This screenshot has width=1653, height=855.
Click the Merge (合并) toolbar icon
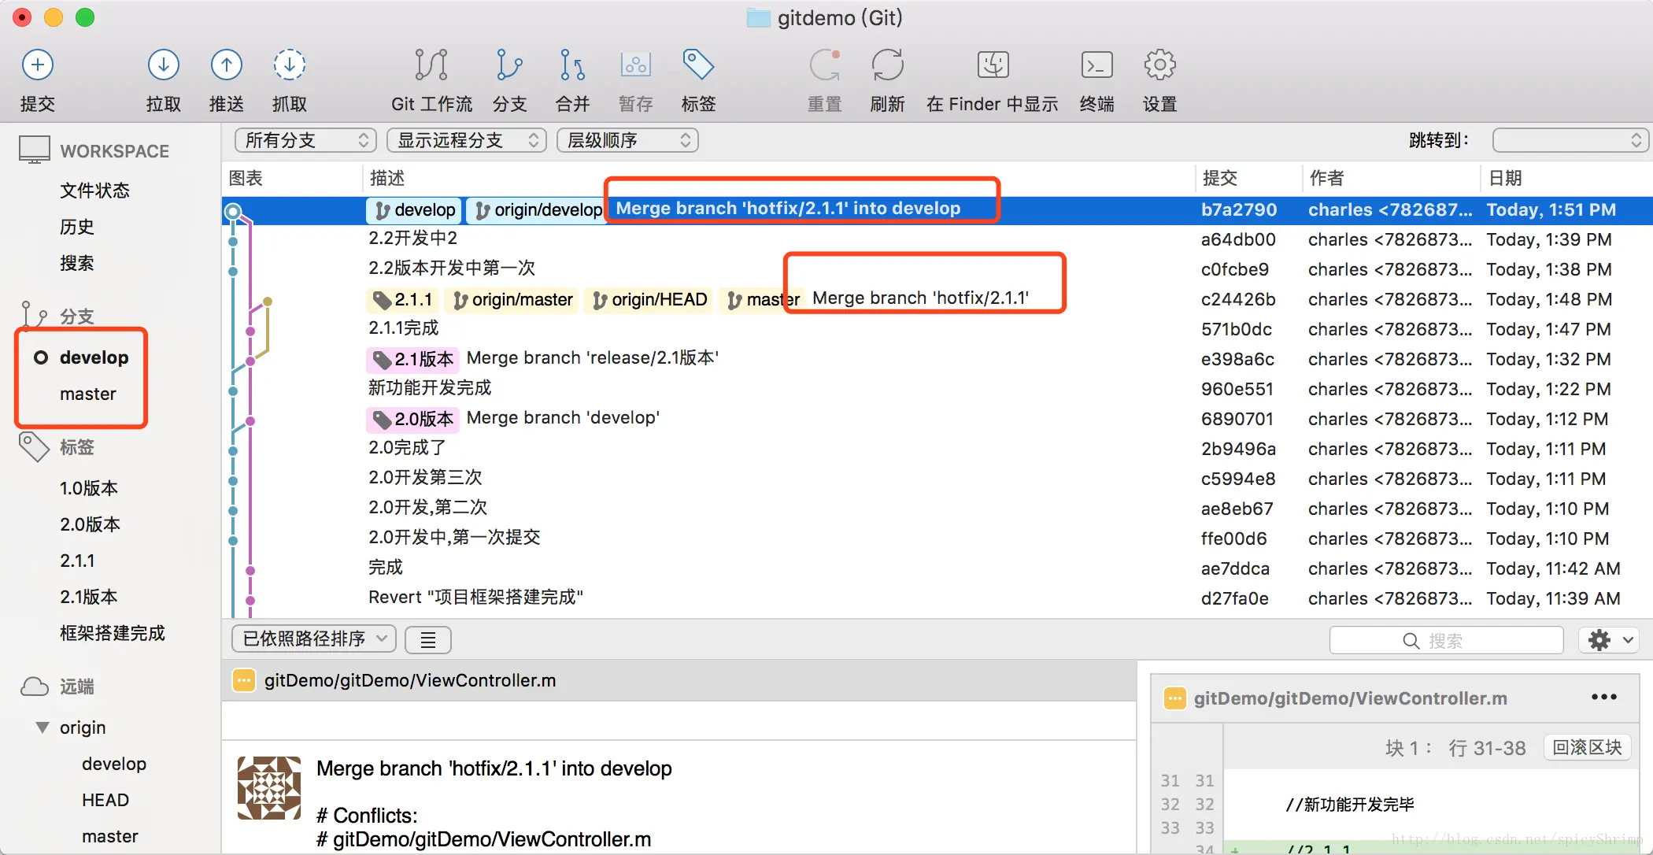(x=572, y=65)
